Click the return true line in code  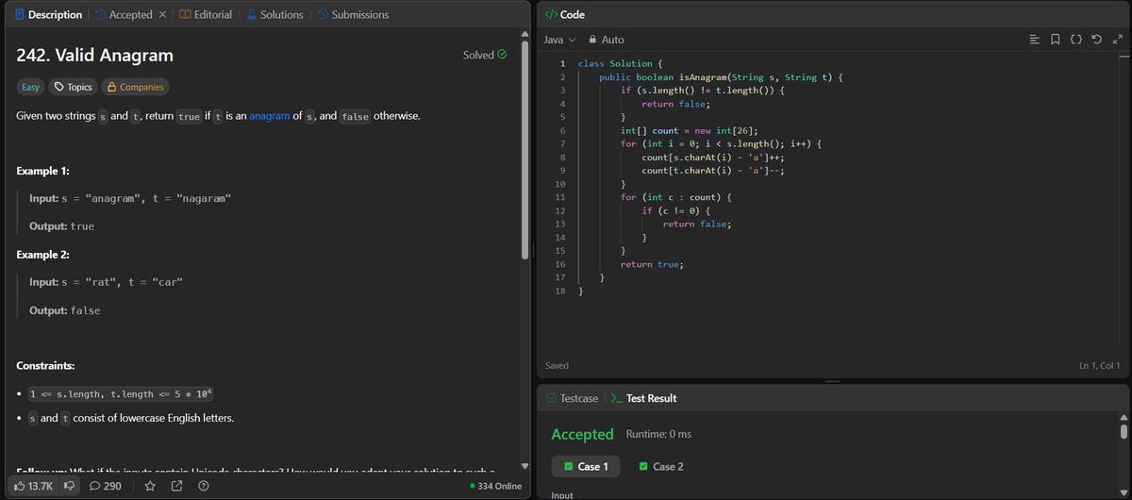click(652, 264)
